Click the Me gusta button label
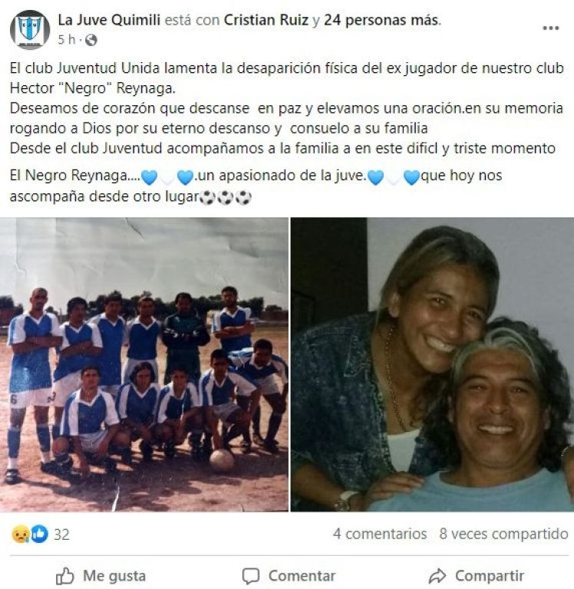 pyautogui.click(x=114, y=576)
